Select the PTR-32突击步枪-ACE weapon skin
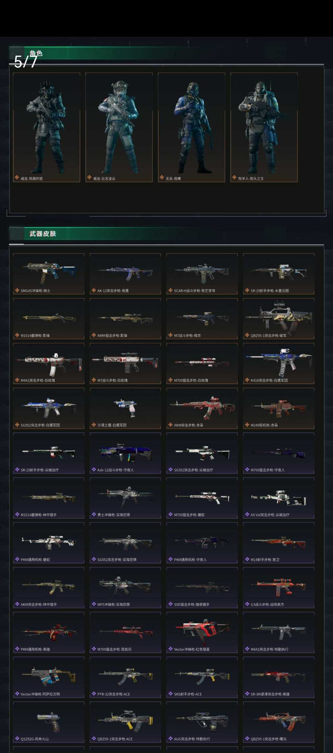 coord(125,677)
